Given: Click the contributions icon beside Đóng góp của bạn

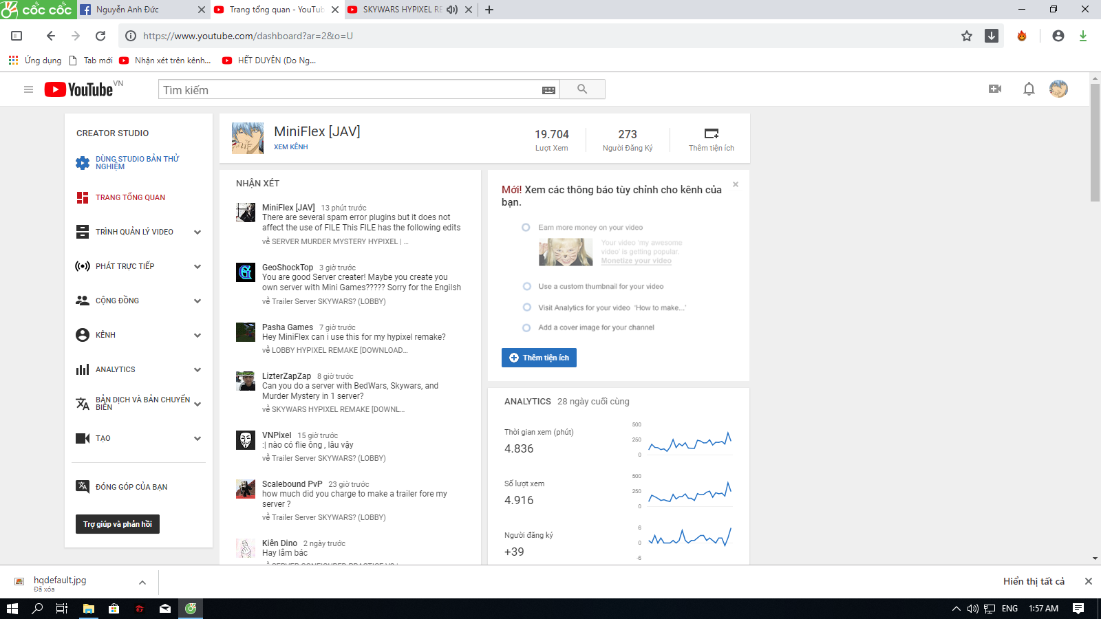Looking at the screenshot, I should 83,486.
